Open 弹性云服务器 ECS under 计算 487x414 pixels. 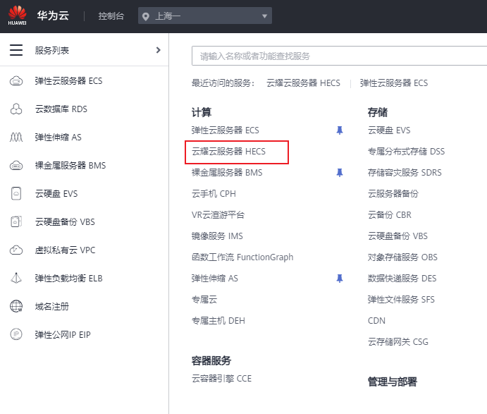225,130
